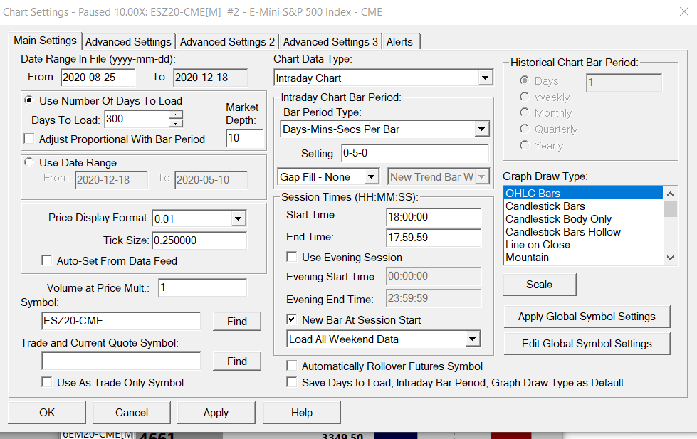Click the Date Range From field 2020-08-25
This screenshot has height=439, width=697.
[x=98, y=78]
